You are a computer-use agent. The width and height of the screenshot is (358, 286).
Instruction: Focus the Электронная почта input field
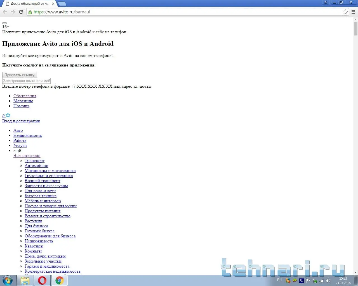[26, 81]
